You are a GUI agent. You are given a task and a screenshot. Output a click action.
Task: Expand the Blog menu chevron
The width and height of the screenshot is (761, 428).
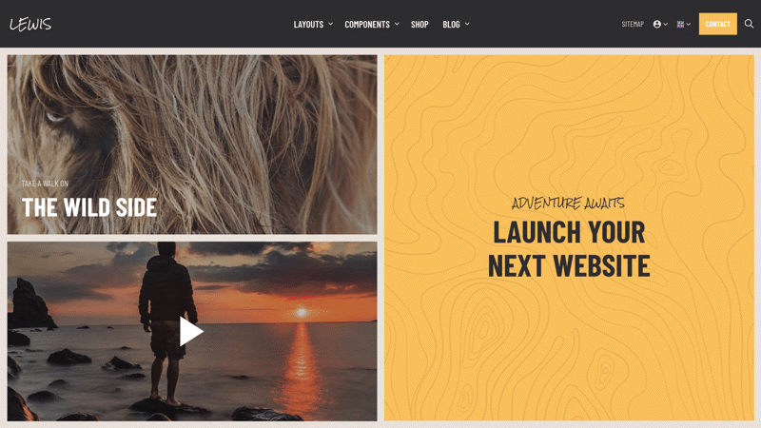point(467,24)
